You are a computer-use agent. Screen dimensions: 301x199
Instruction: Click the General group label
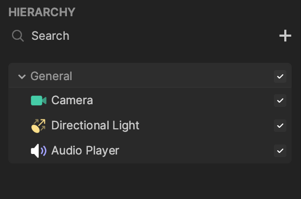pyautogui.click(x=51, y=76)
